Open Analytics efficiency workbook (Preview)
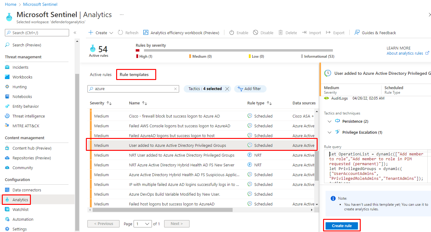 (181, 33)
